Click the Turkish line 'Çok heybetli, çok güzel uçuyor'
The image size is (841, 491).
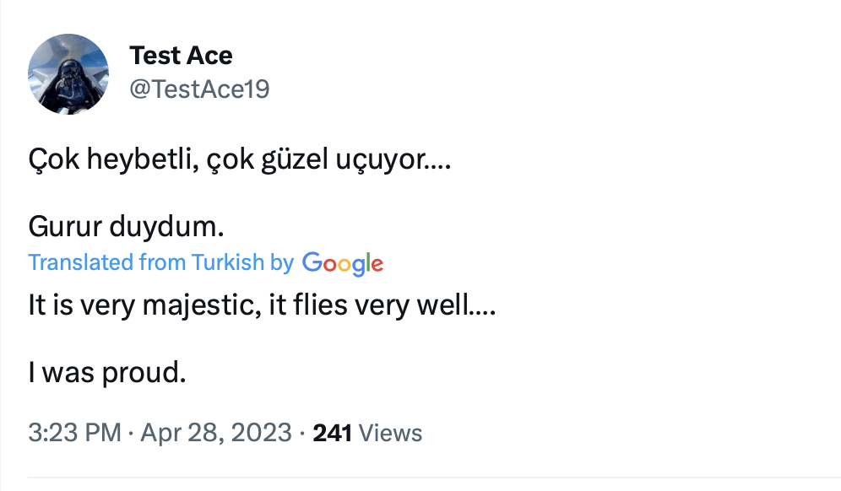240,158
